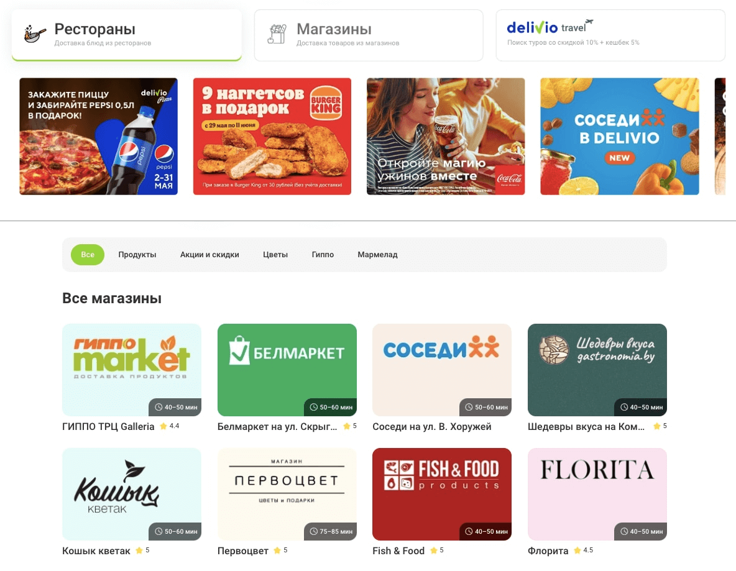The width and height of the screenshot is (736, 571).
Task: Filter by Акции и скидки
Action: pyautogui.click(x=209, y=255)
